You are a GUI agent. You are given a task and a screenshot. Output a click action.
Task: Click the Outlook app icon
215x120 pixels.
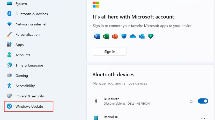click(142, 36)
